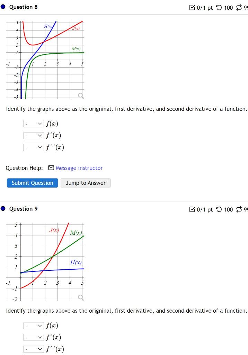Open the f'(x) dropdown in Question 8
248x355 pixels.
(x=33, y=135)
